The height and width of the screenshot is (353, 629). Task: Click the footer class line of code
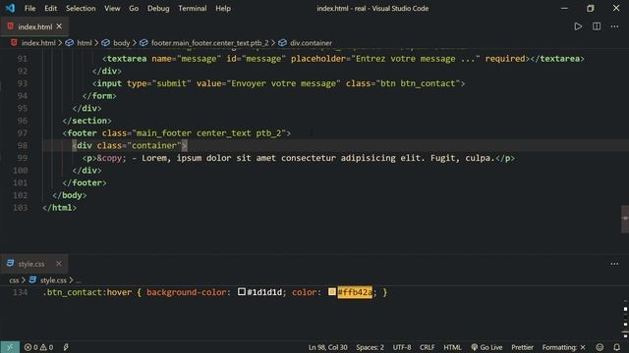[177, 133]
